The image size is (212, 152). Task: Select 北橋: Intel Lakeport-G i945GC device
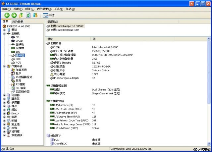click(x=65, y=26)
